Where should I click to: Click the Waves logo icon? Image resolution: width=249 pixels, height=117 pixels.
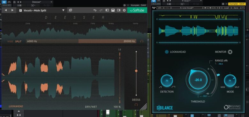pos(154,8)
